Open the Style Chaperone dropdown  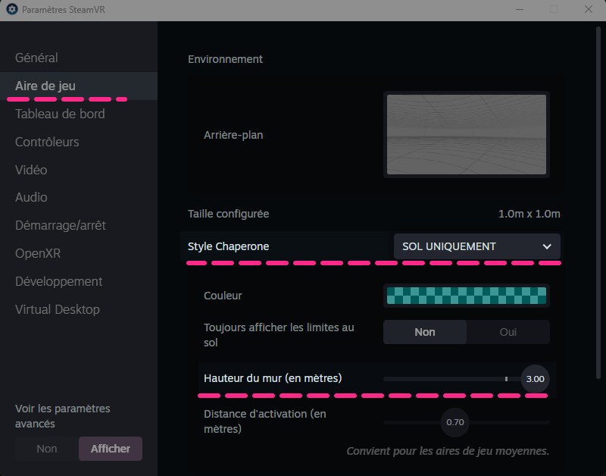pos(477,246)
